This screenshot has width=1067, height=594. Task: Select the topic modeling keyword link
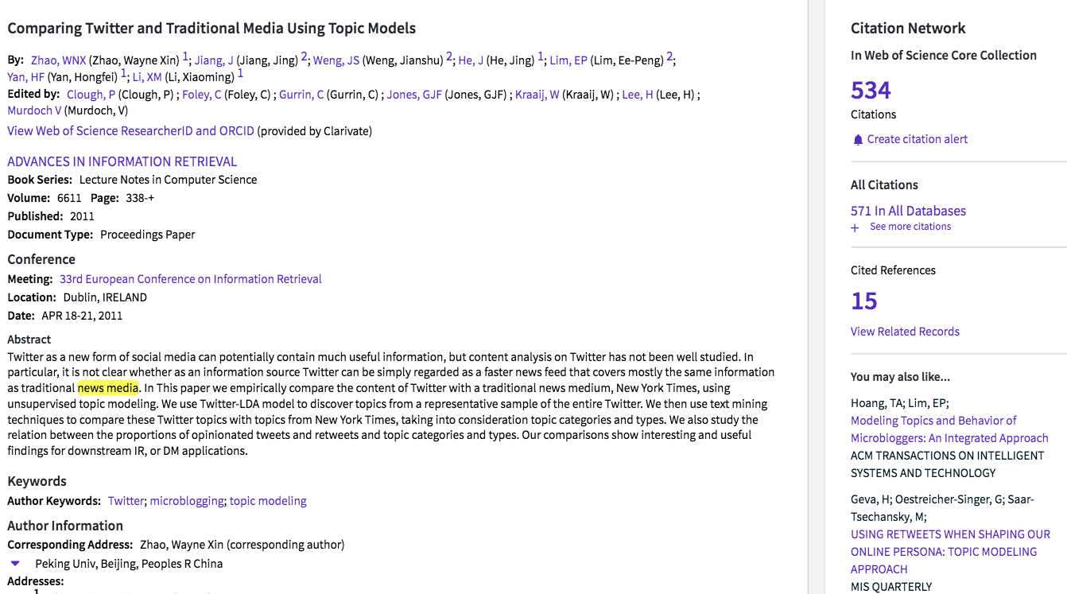(268, 501)
